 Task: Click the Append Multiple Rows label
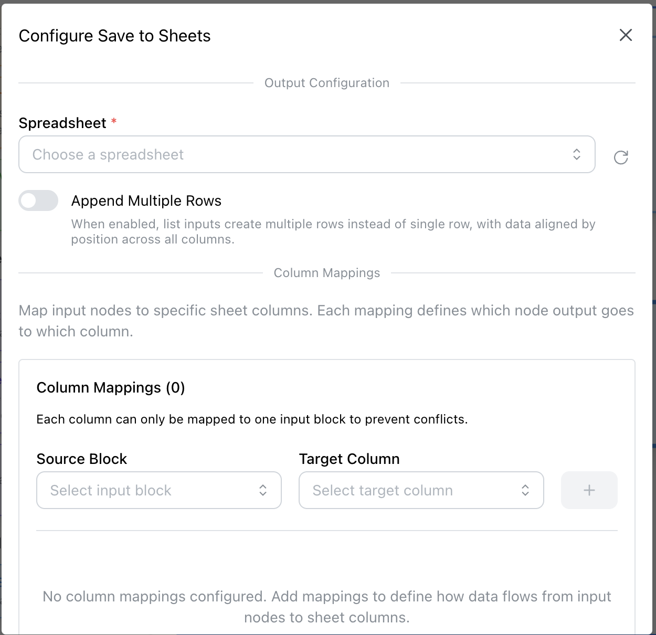(146, 201)
